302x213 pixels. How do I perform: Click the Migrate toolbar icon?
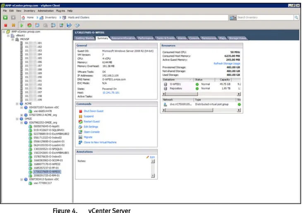[x=69, y=25]
